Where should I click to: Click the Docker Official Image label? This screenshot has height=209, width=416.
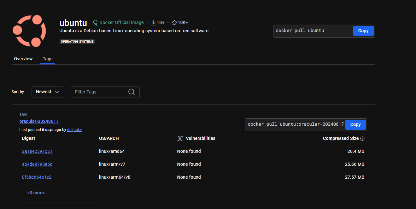click(x=121, y=23)
